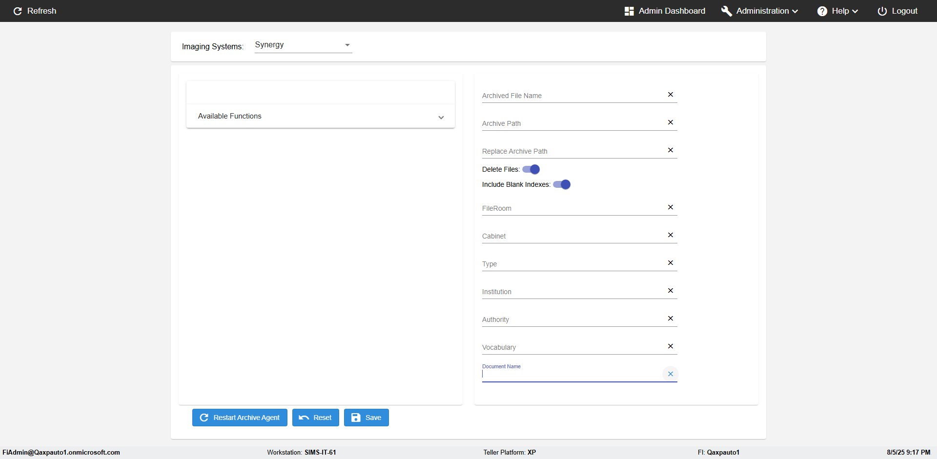Clear the Replace Archive Path field
This screenshot has width=937, height=459.
point(671,150)
